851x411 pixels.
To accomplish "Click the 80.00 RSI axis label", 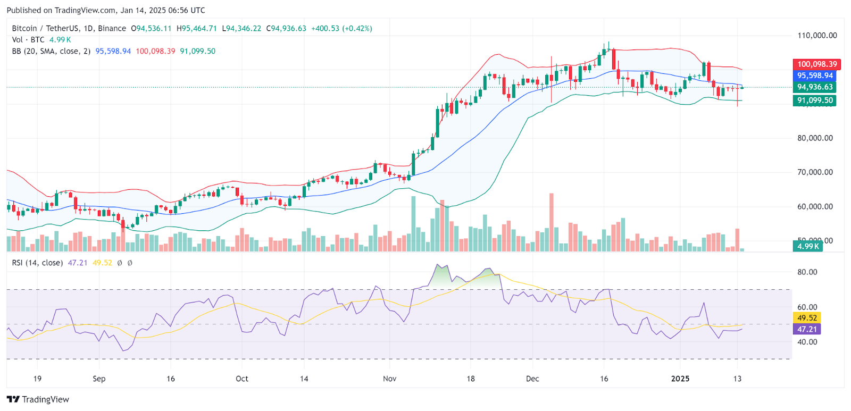I will point(807,272).
